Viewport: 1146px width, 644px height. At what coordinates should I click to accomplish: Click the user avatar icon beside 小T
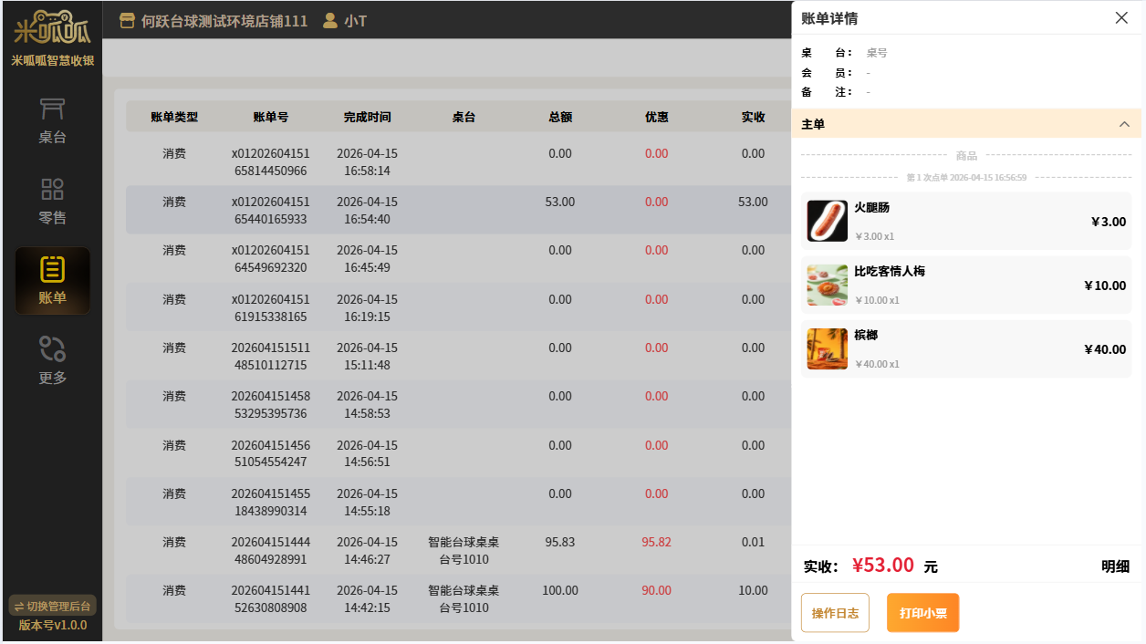click(330, 21)
